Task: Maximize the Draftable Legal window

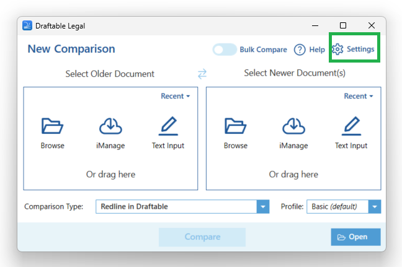Action: [343, 25]
